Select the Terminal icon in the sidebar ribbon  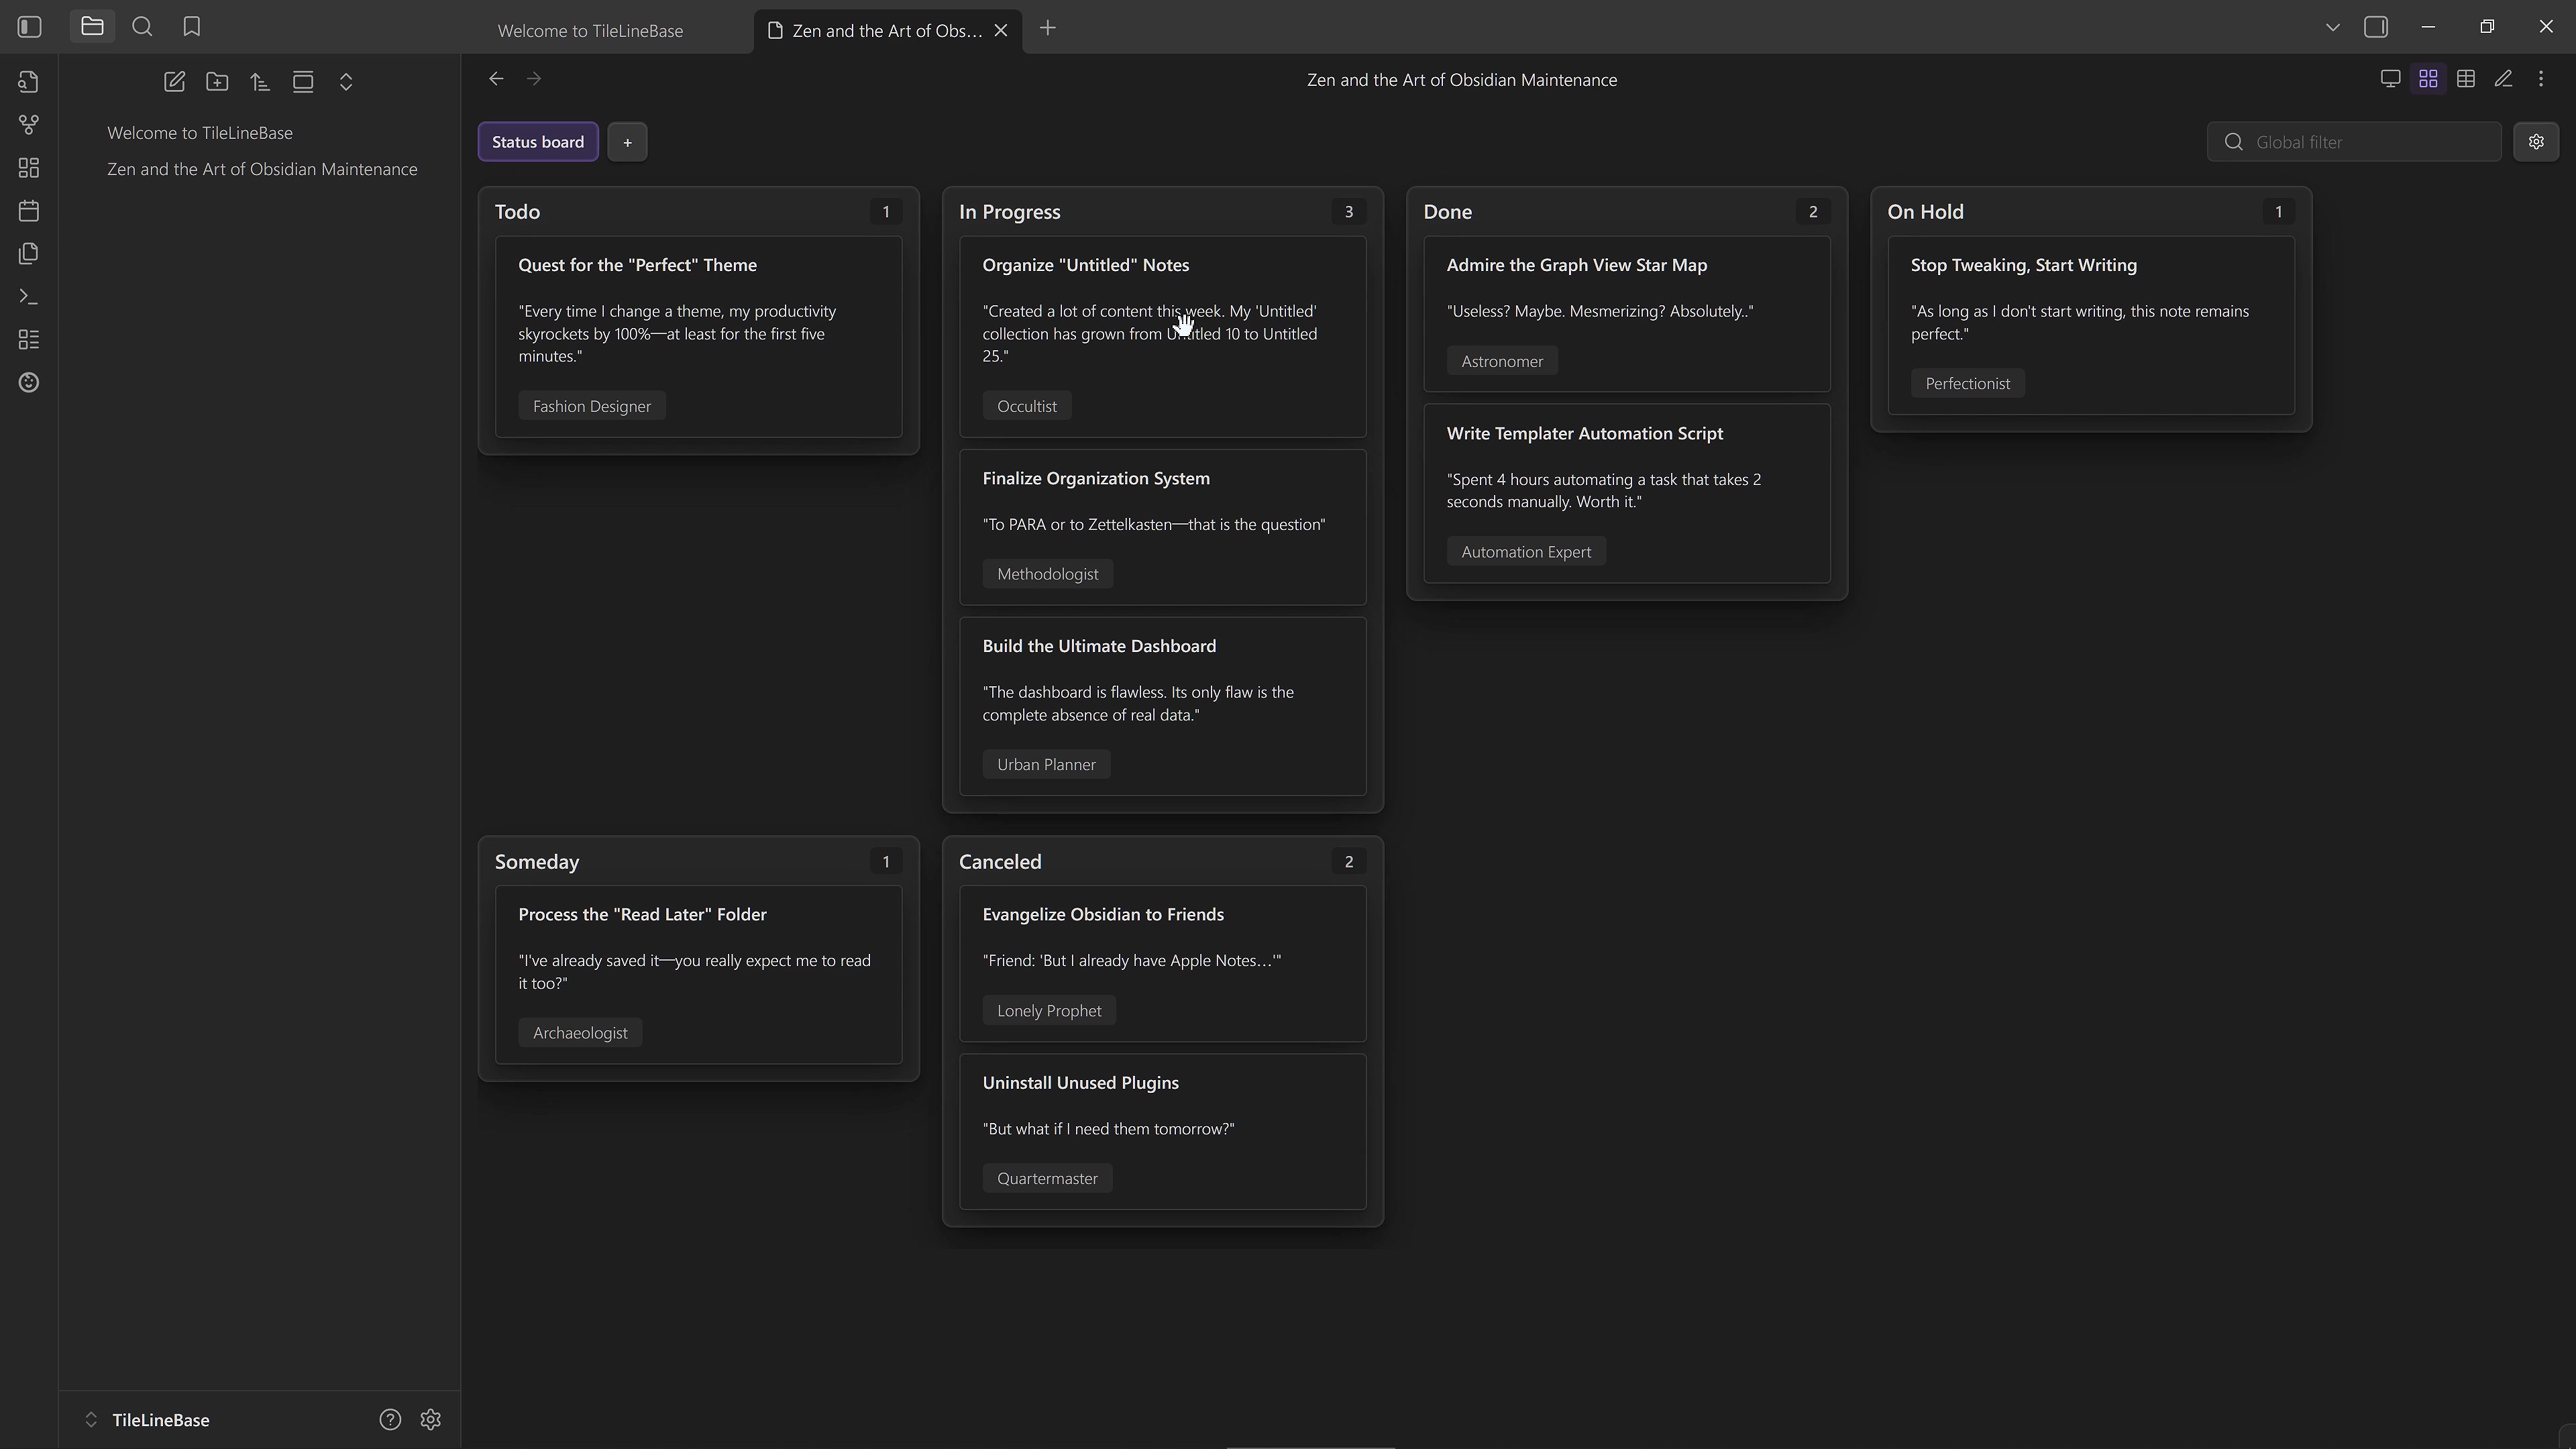pos(28,296)
